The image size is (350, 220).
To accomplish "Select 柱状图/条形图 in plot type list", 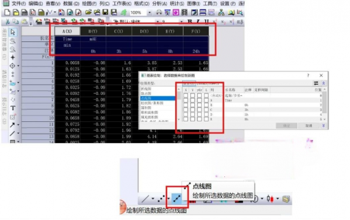I will [x=153, y=103].
